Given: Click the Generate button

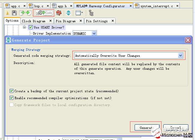Looking at the screenshot, I should tap(146, 128).
